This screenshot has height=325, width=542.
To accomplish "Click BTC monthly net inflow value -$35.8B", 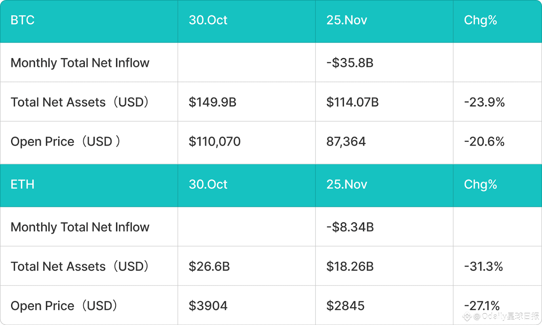I will (x=350, y=63).
